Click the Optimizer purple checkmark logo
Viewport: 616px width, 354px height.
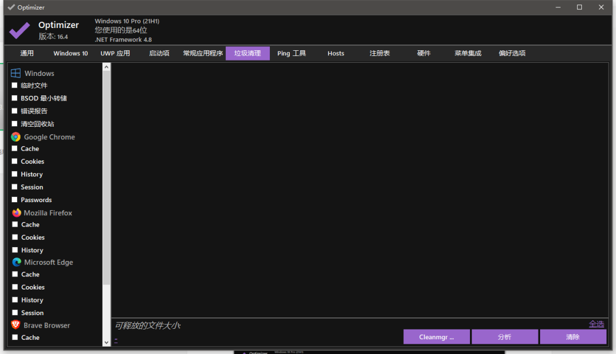(19, 30)
